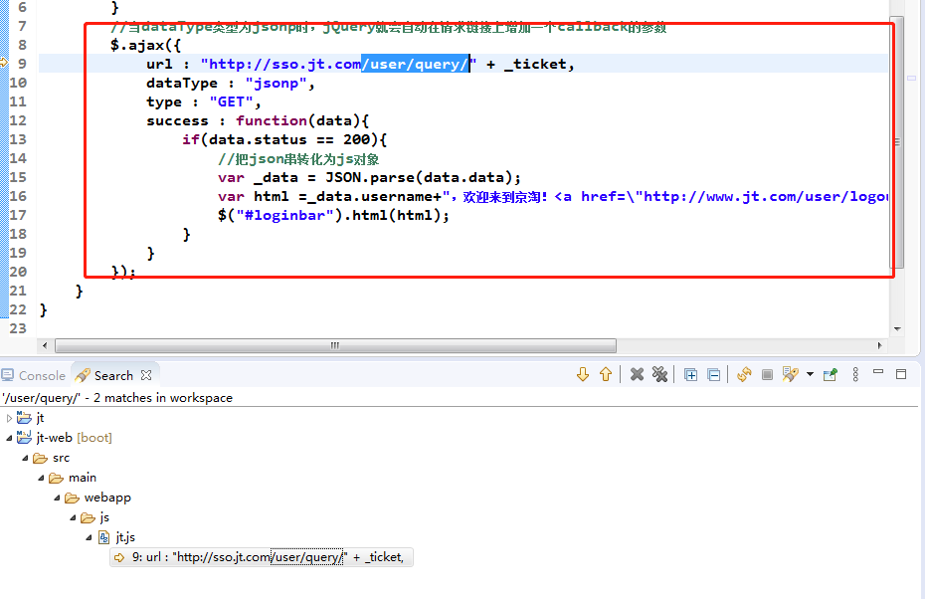928x599 pixels.
Task: Show previous match arrow in Search view
Action: click(606, 375)
